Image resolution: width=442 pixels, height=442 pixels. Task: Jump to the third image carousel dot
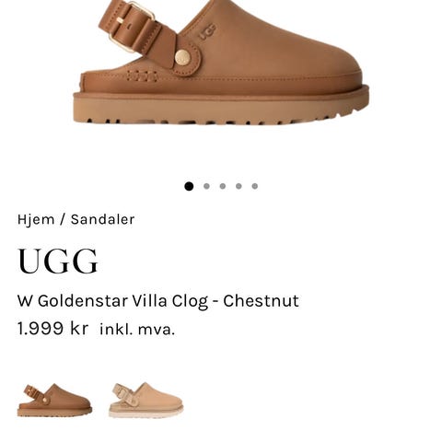pyautogui.click(x=223, y=186)
